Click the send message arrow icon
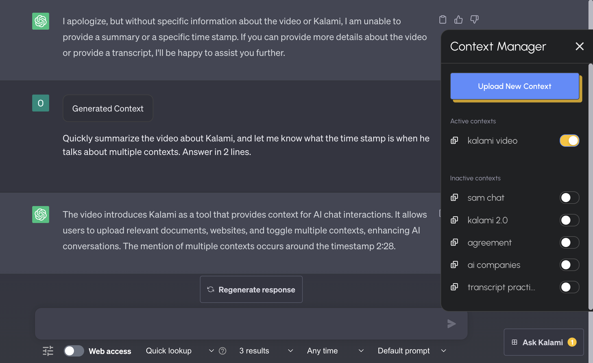593x363 pixels. [x=452, y=323]
